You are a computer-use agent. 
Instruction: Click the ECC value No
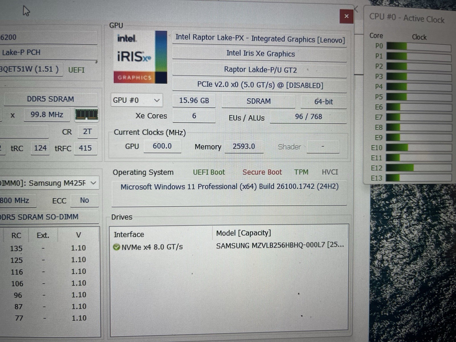coord(84,200)
